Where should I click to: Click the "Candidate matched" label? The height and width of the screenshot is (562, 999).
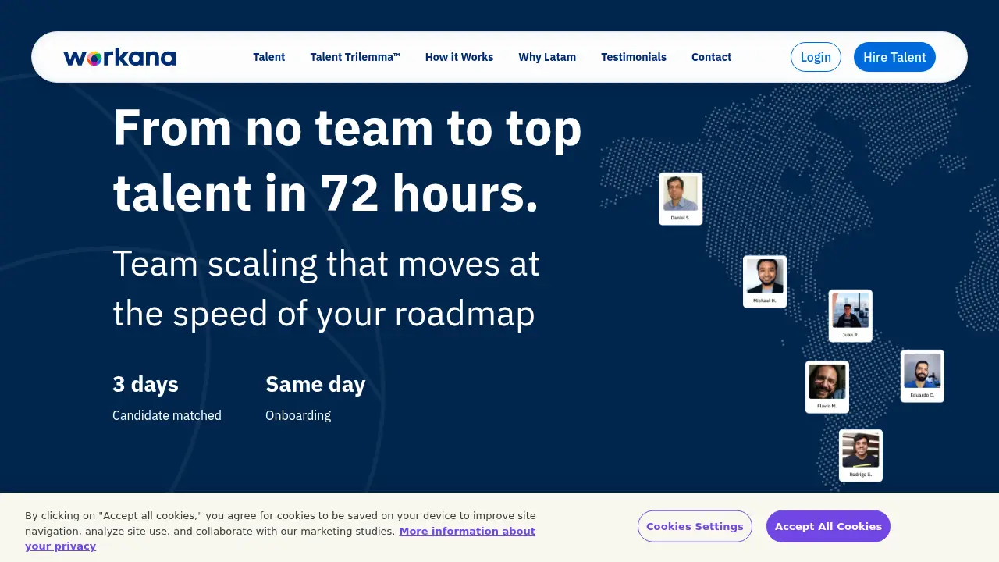(167, 415)
